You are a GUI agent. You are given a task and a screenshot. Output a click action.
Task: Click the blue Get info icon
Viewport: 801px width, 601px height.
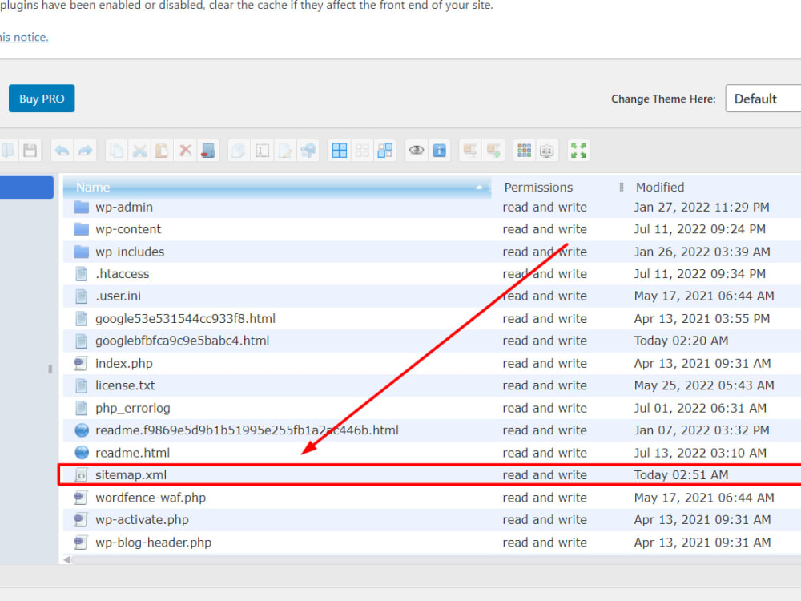point(439,151)
